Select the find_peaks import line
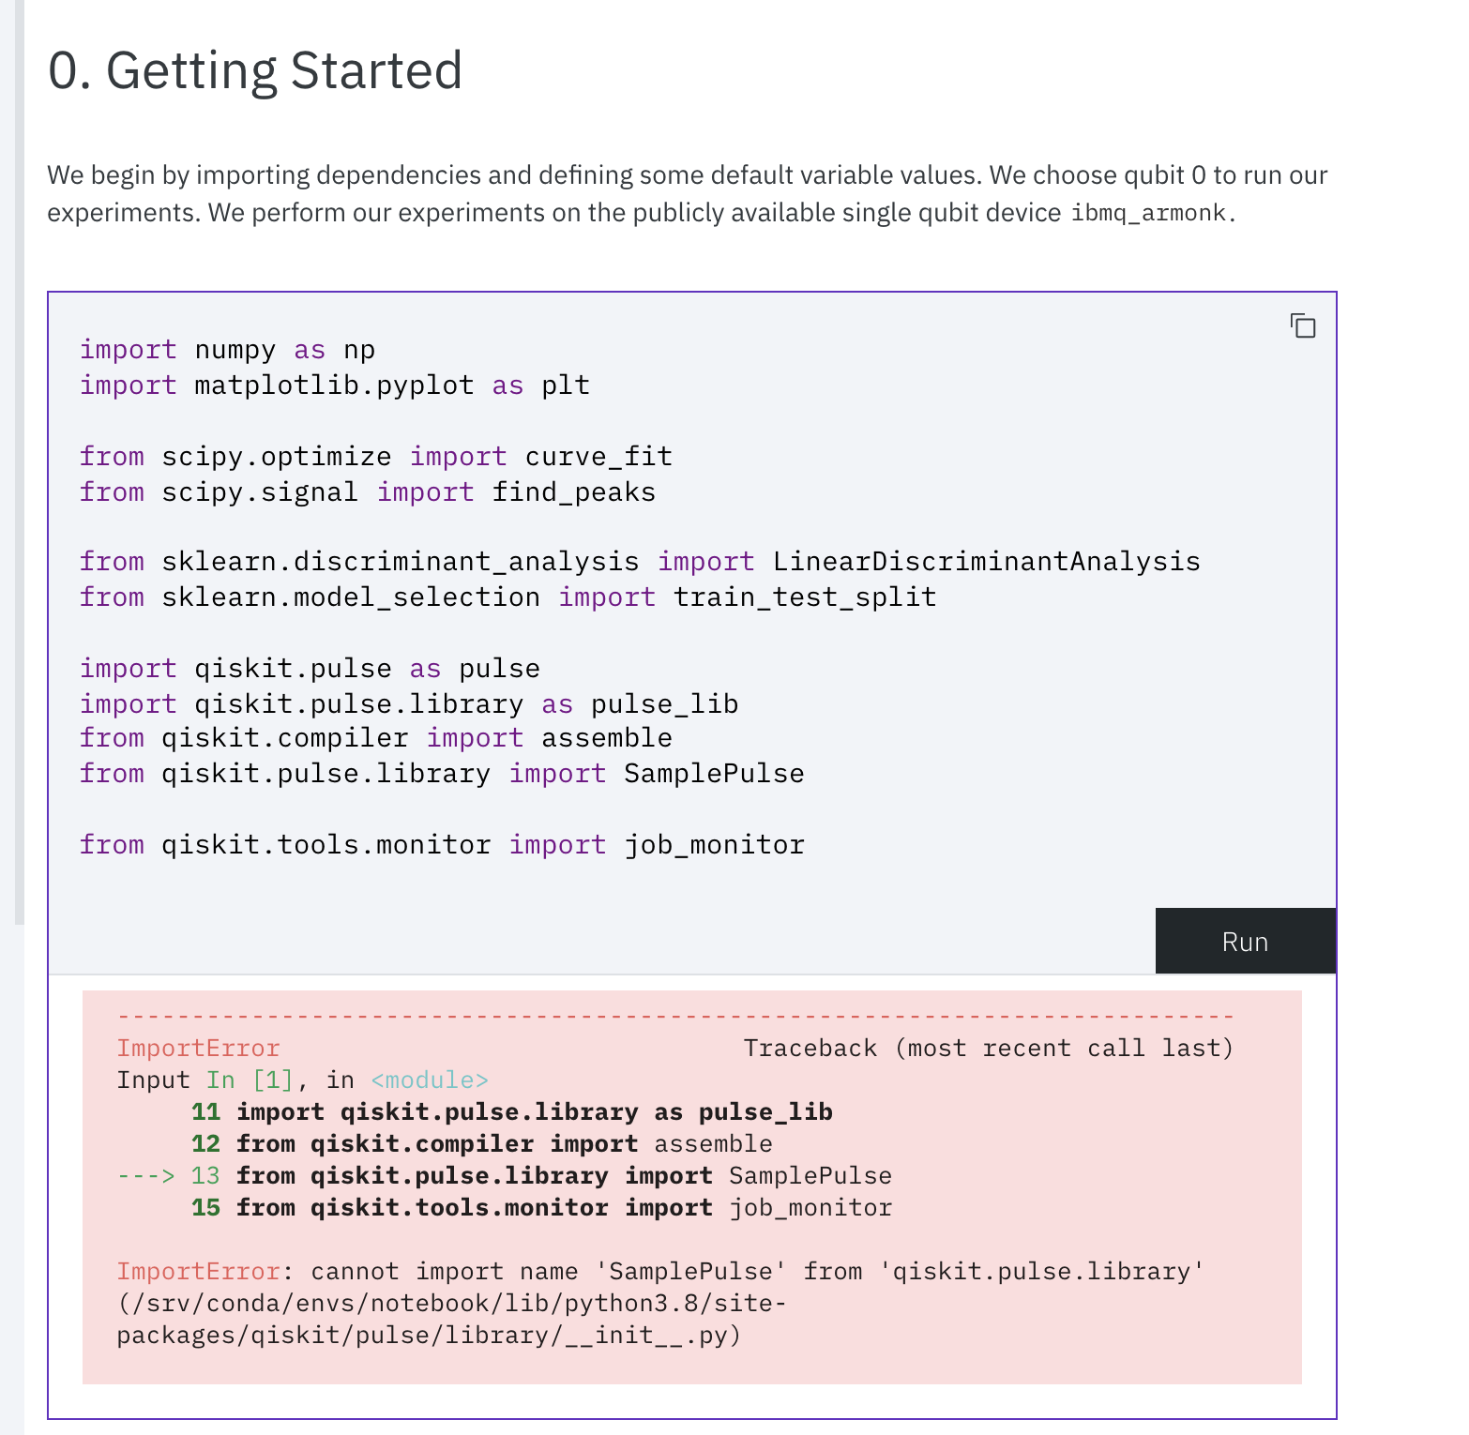This screenshot has width=1469, height=1435. 366,491
